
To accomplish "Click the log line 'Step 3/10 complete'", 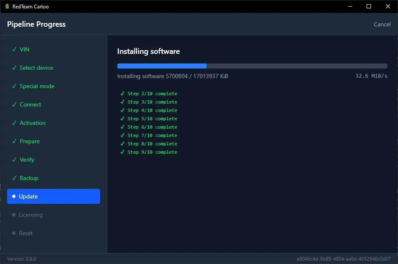I will coord(152,102).
